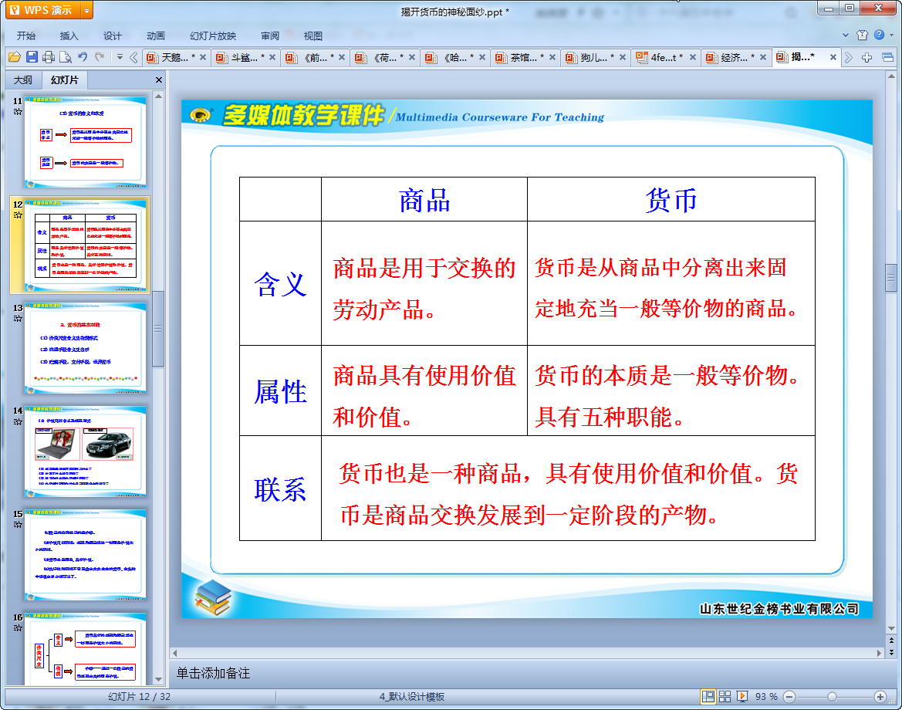
Task: Save the presentation with the floppy icon
Action: [32, 57]
